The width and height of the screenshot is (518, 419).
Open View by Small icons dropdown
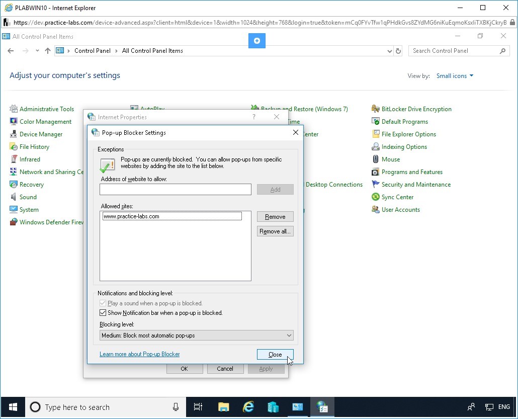coord(455,76)
